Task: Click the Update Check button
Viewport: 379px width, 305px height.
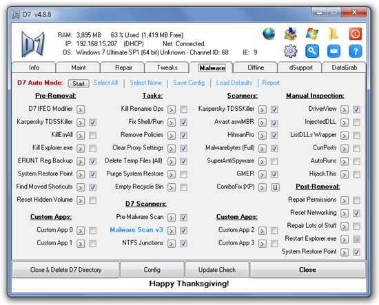Action: point(217,270)
